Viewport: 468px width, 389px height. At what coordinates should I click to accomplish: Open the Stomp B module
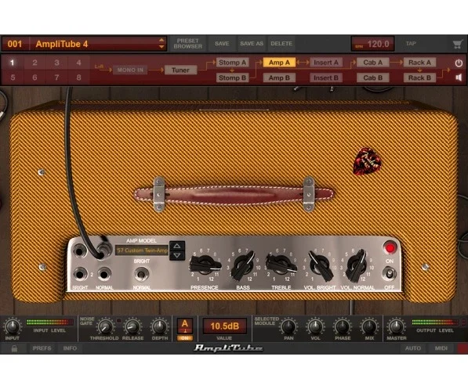(x=232, y=77)
